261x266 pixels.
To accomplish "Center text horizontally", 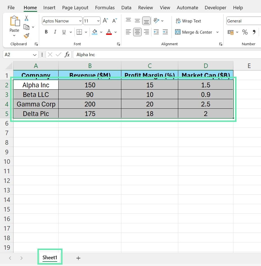I will pyautogui.click(x=137, y=32).
